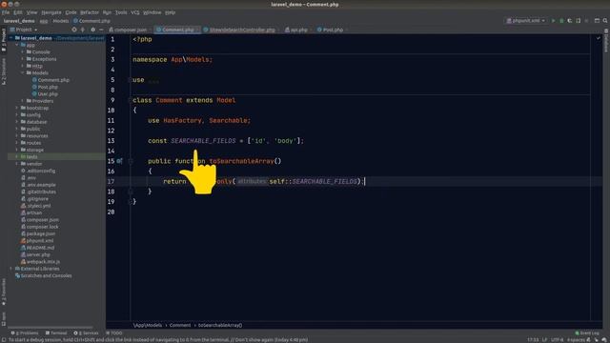Switch to the SiteWideSearchController.php tab
This screenshot has width=610, height=343.
tap(240, 30)
